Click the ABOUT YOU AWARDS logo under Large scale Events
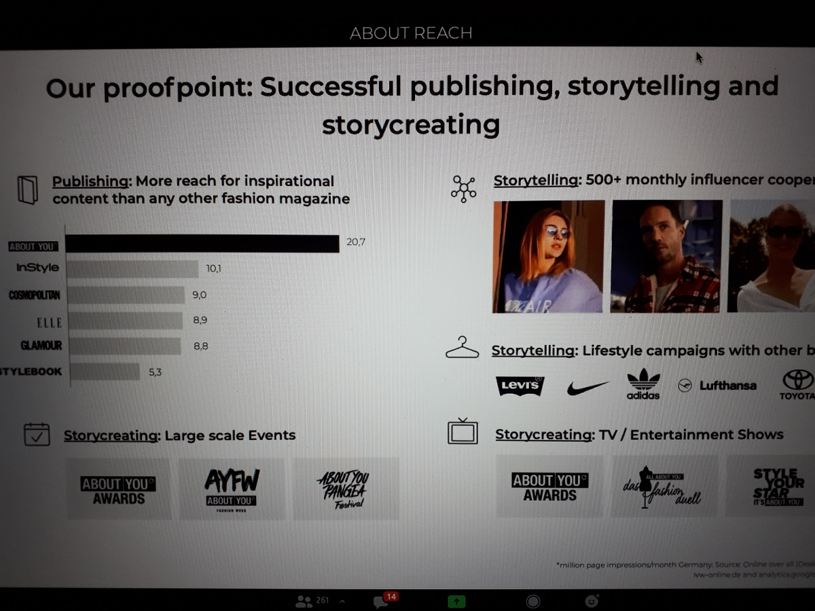Screen dimensions: 815x611 click(119, 490)
